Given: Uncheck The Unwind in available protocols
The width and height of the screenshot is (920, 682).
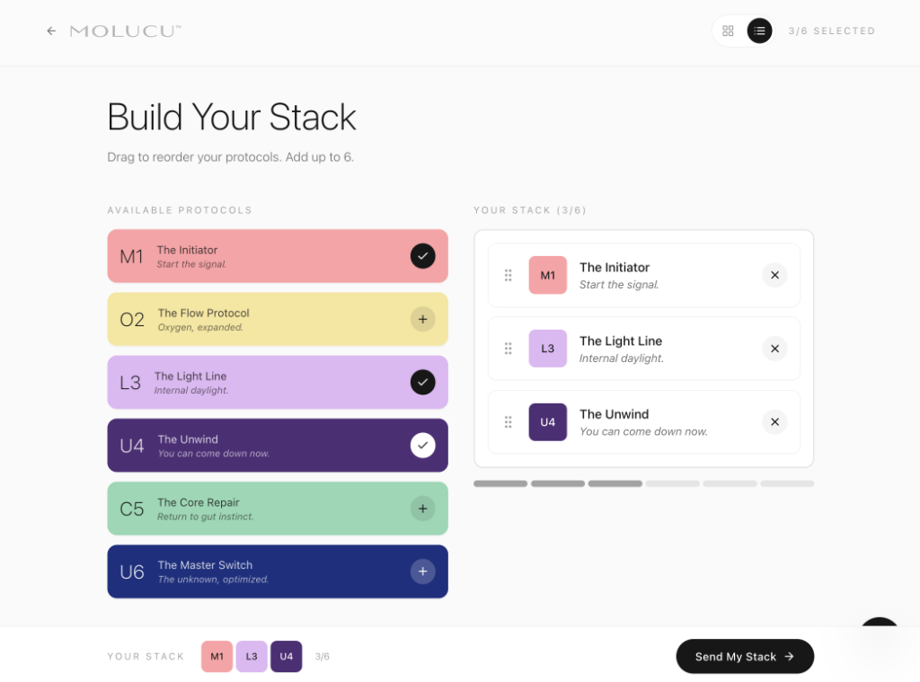Looking at the screenshot, I should pos(422,446).
